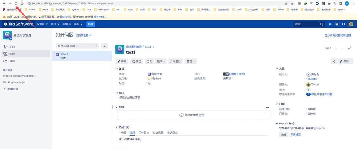Screen dimensions: 357x149
Task: Click the 分配给我 link
Action: pyautogui.click(x=311, y=79)
